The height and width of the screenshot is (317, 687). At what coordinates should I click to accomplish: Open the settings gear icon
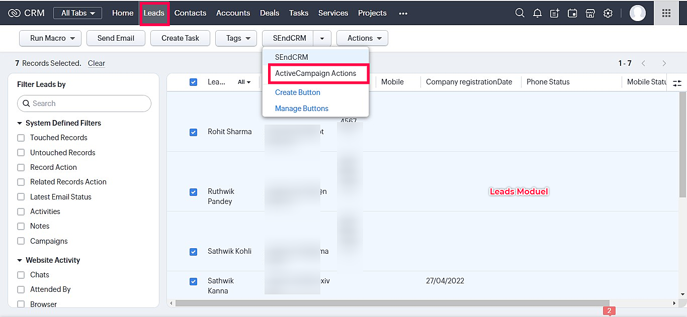point(608,13)
